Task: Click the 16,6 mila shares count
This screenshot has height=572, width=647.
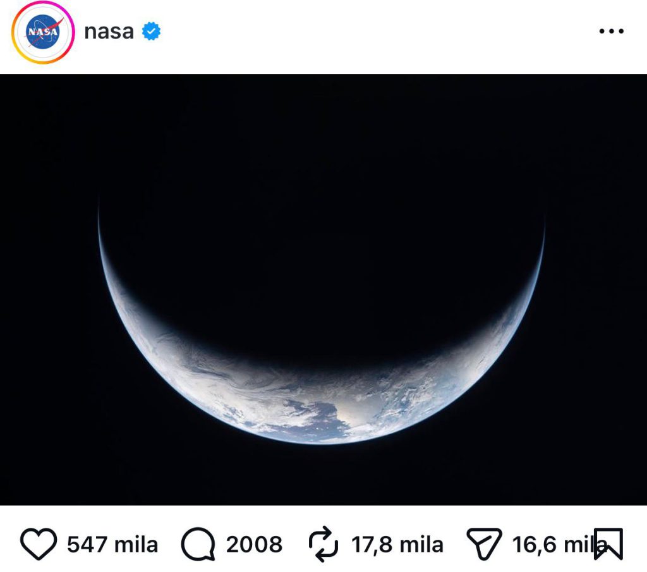Action: tap(551, 544)
